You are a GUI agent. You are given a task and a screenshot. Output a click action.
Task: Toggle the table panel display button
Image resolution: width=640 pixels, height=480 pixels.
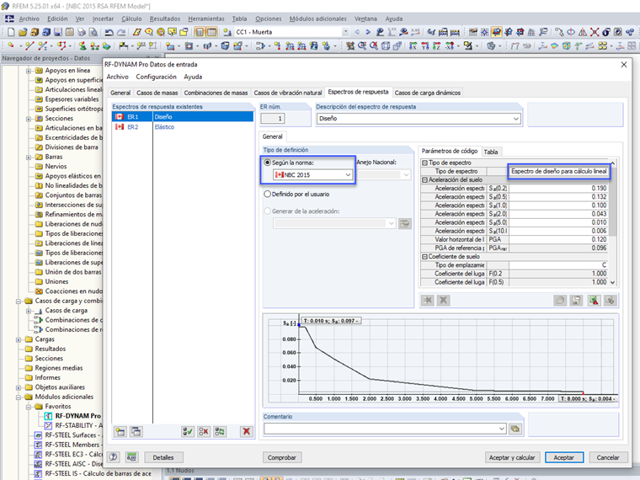click(211, 32)
